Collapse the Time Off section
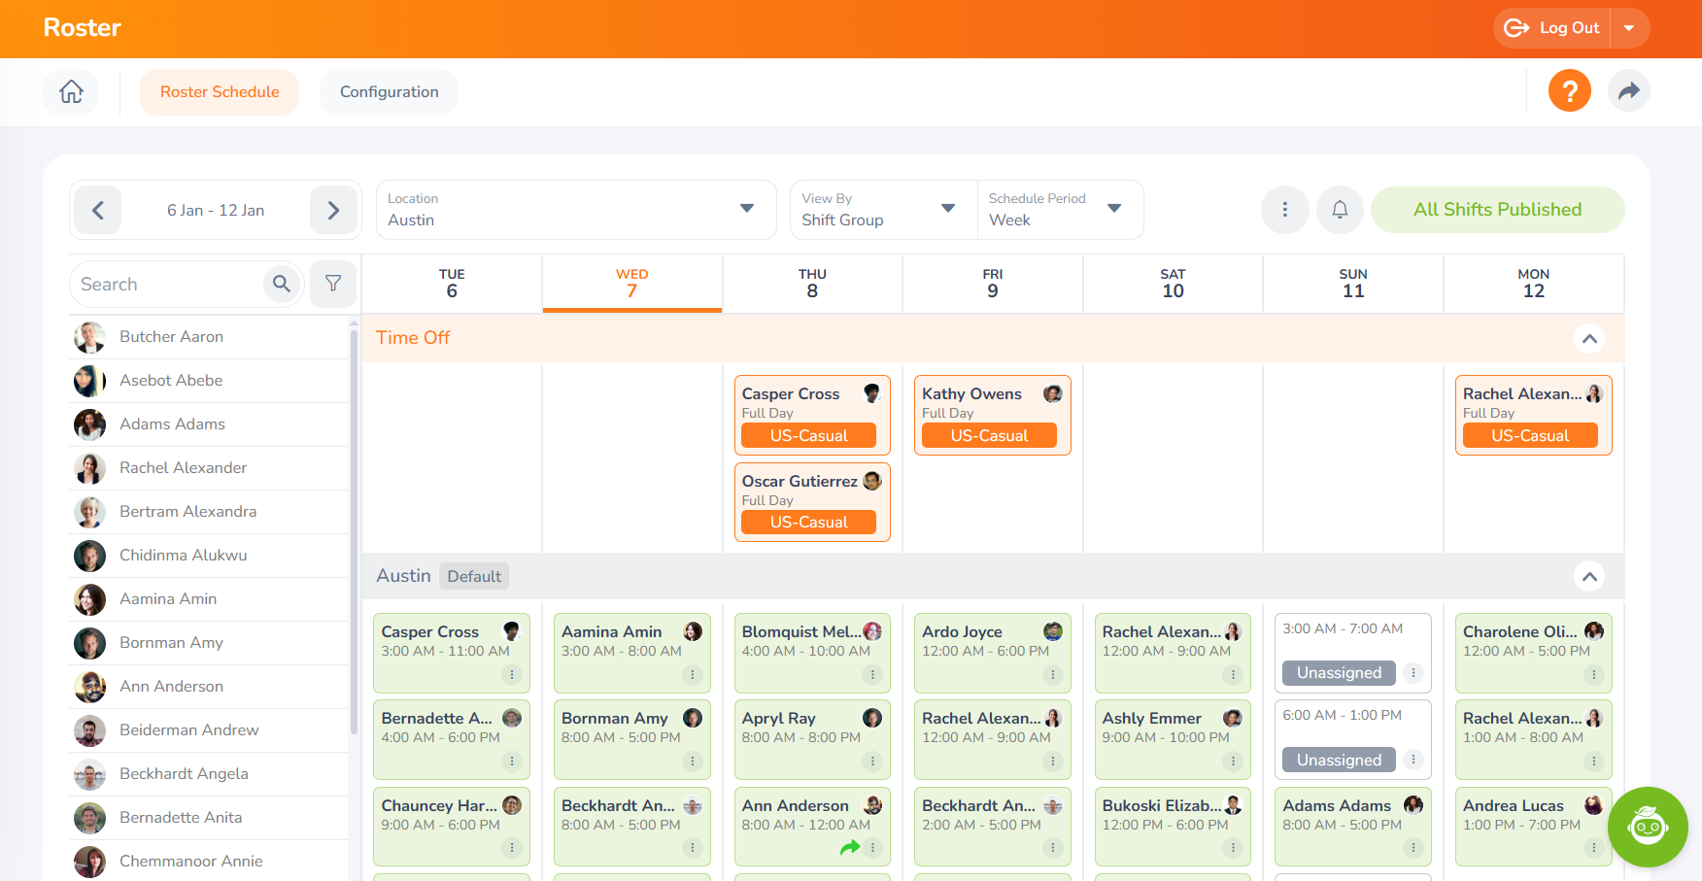This screenshot has height=881, width=1702. (x=1588, y=339)
